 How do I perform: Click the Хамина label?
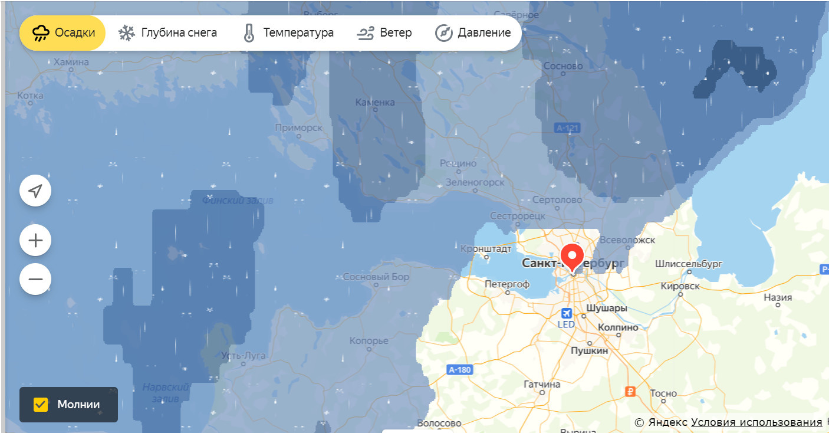[x=71, y=62]
